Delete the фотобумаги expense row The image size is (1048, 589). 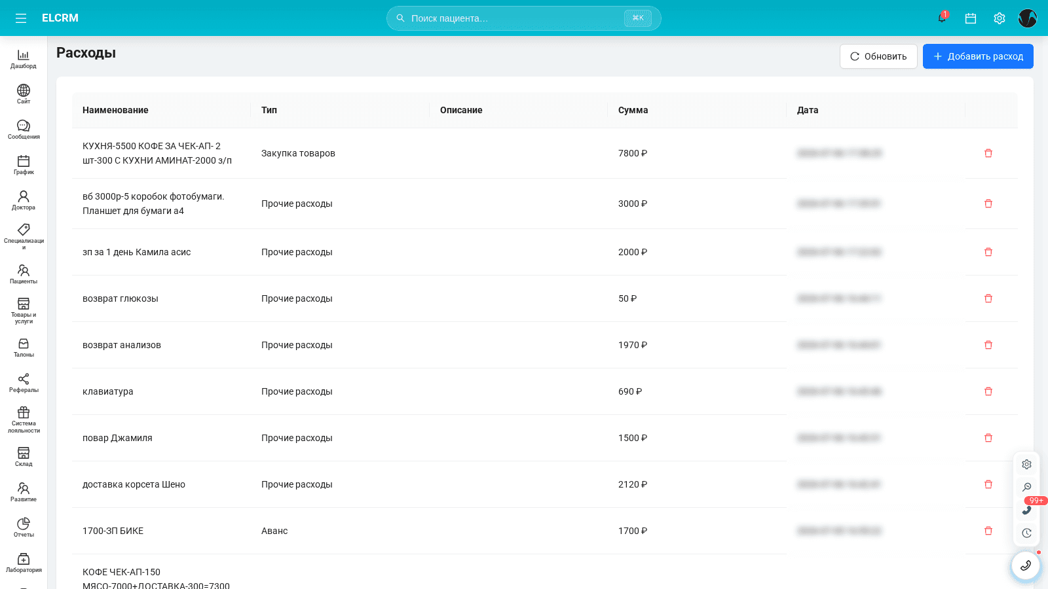[988, 204]
